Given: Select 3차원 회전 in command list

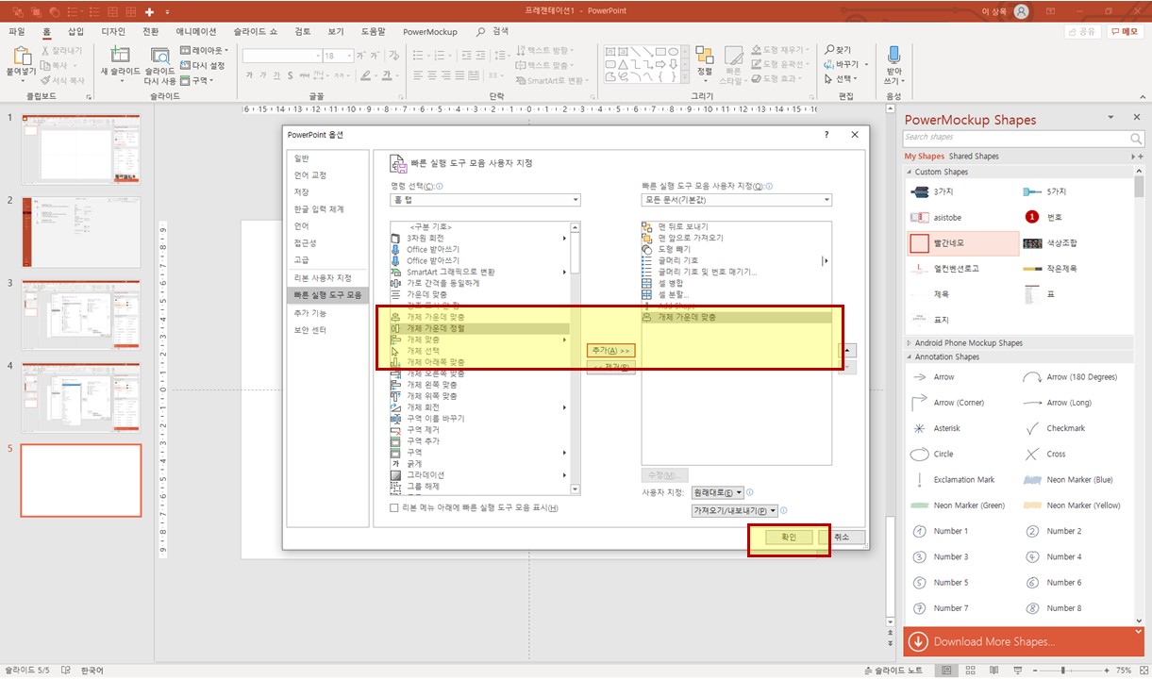Looking at the screenshot, I should coord(480,238).
